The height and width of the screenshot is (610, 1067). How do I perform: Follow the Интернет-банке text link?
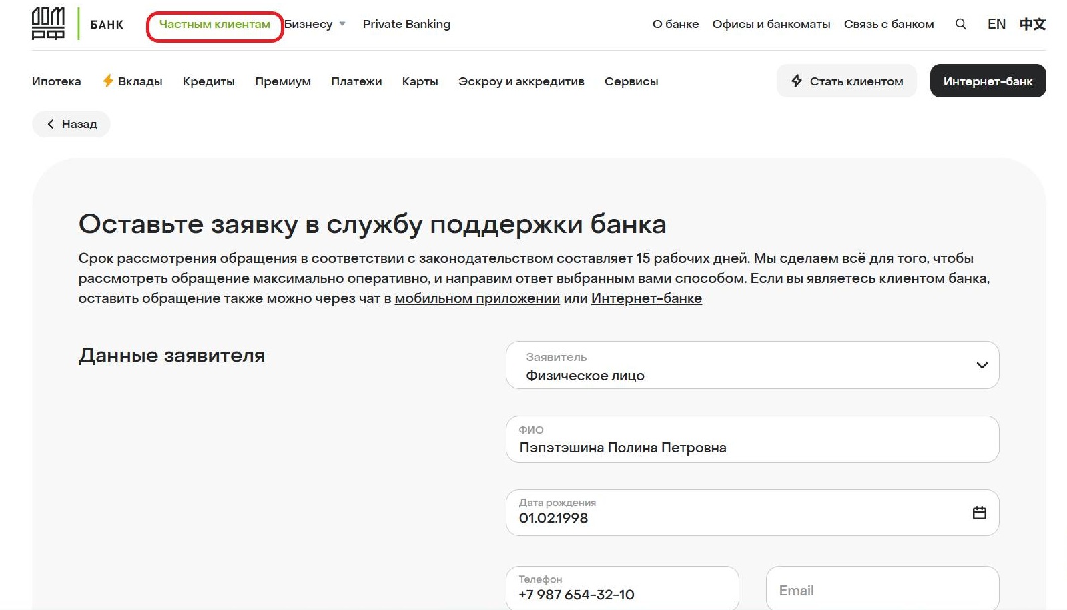[646, 298]
